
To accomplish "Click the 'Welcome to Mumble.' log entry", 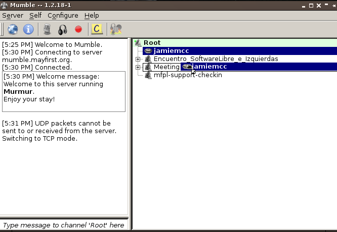I will point(52,44).
